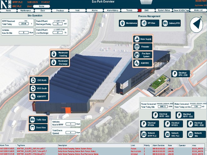The height and width of the screenshot is (155, 207).
Task: Open the Traffic View camera
Action: (38, 120)
